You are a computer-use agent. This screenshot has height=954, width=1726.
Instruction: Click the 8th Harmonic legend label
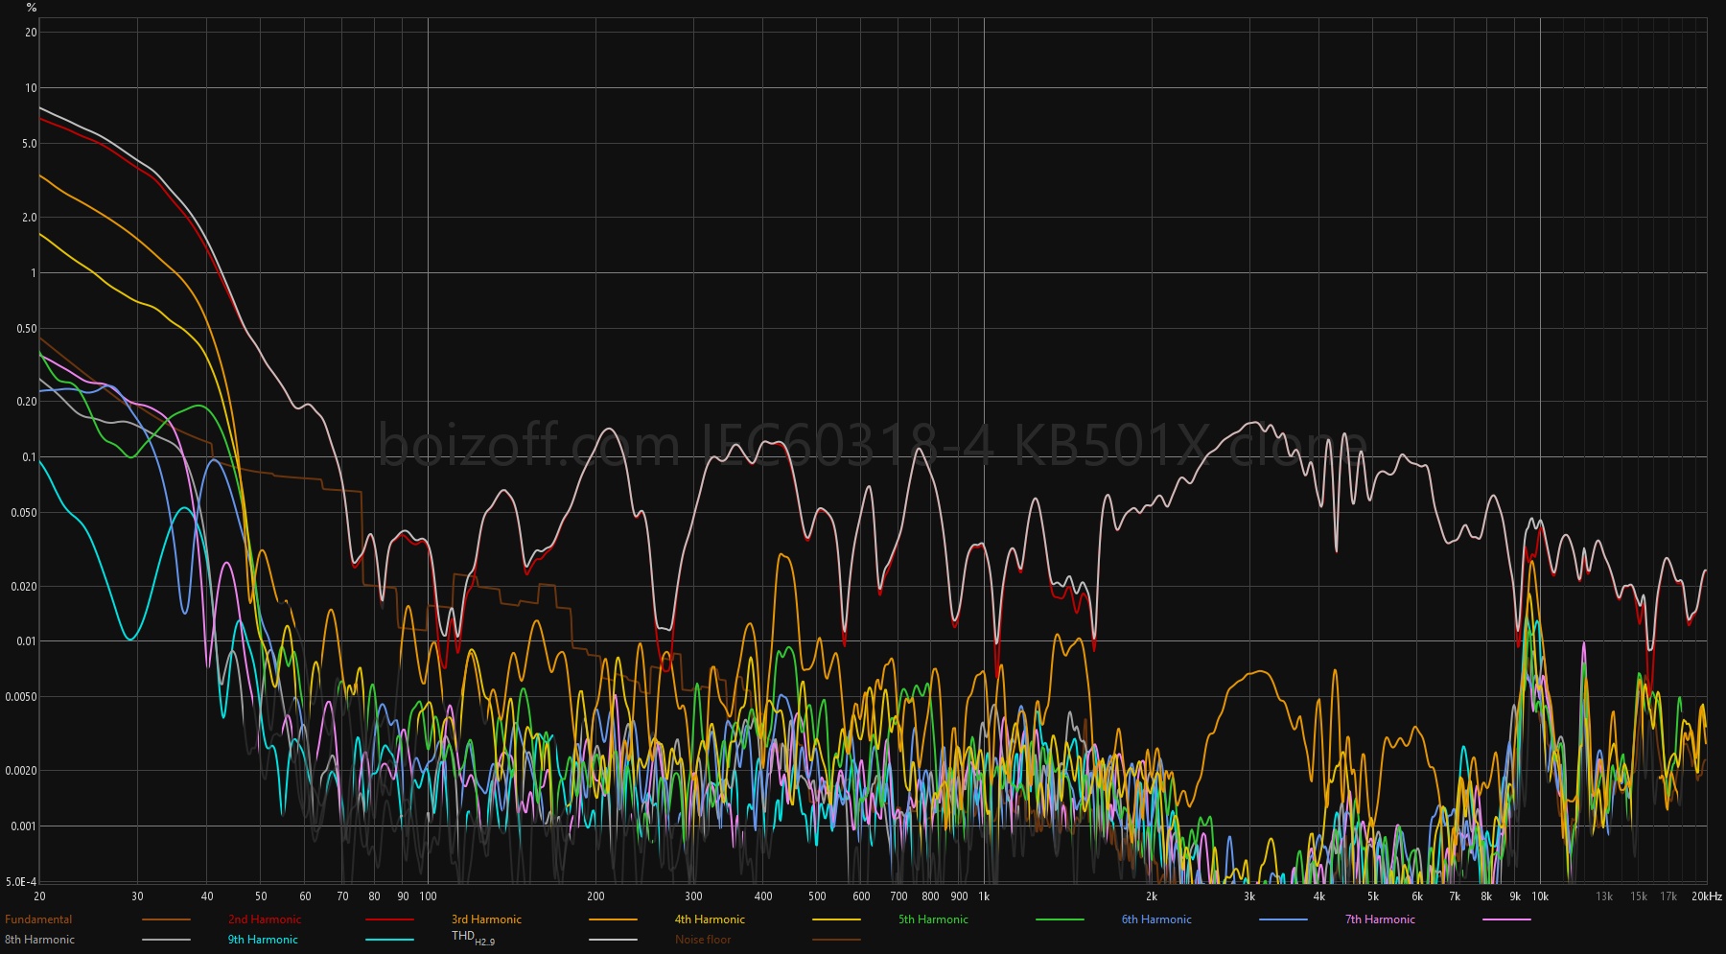[39, 940]
